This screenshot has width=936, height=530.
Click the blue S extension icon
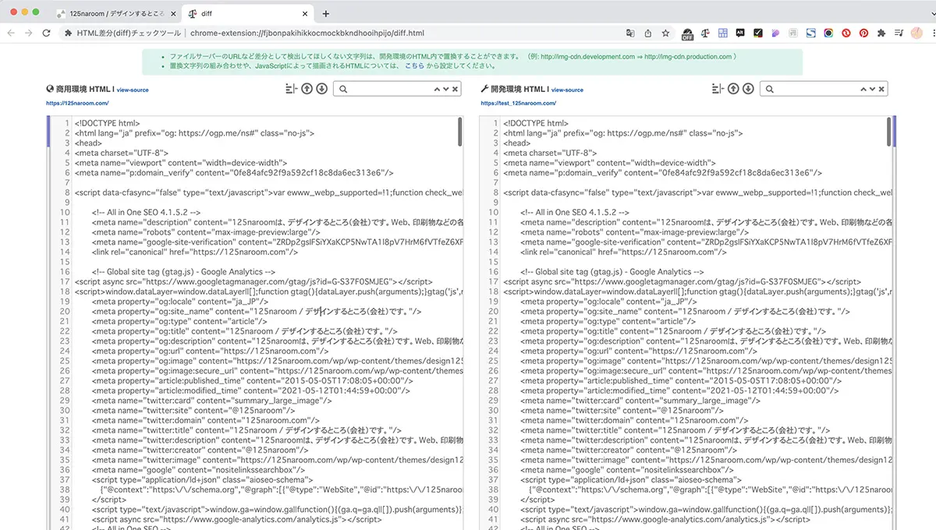811,34
